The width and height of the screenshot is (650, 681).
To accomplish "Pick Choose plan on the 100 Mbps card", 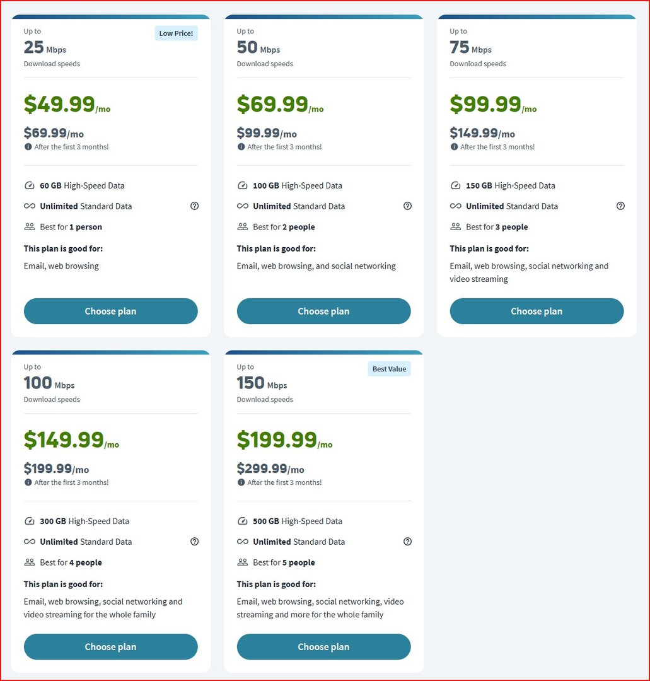I will (x=111, y=647).
